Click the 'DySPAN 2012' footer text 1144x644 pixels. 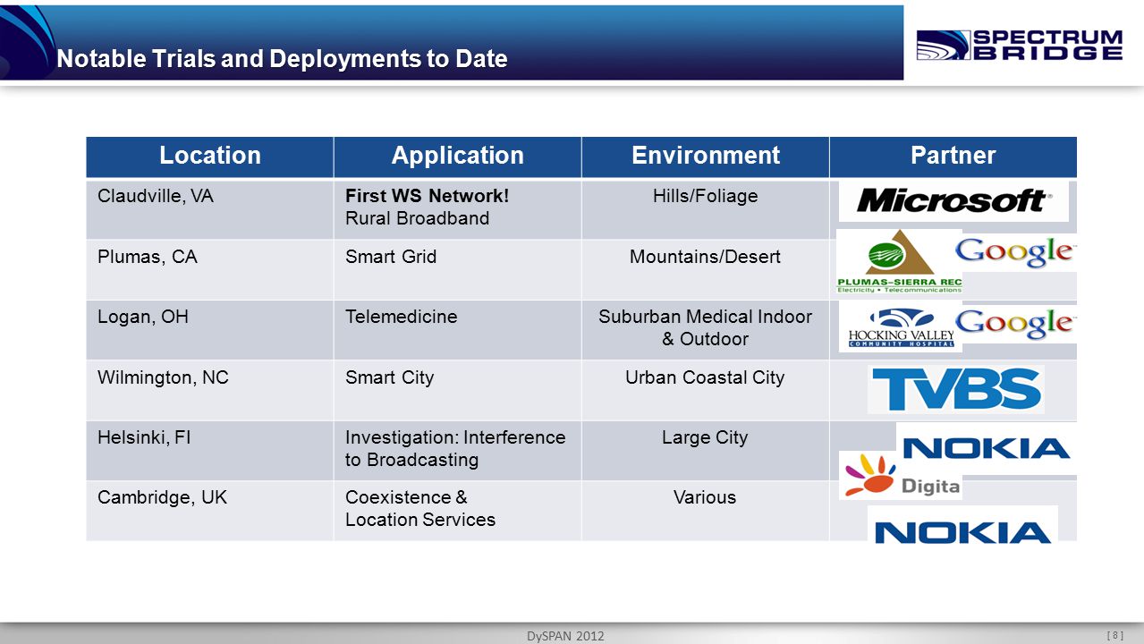tap(565, 636)
